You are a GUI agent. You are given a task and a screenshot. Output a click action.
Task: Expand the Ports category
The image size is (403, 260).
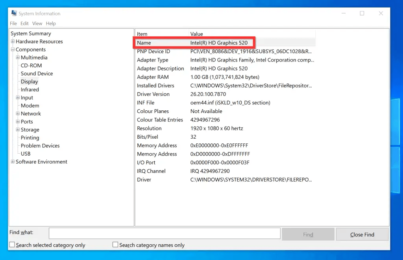(18, 122)
